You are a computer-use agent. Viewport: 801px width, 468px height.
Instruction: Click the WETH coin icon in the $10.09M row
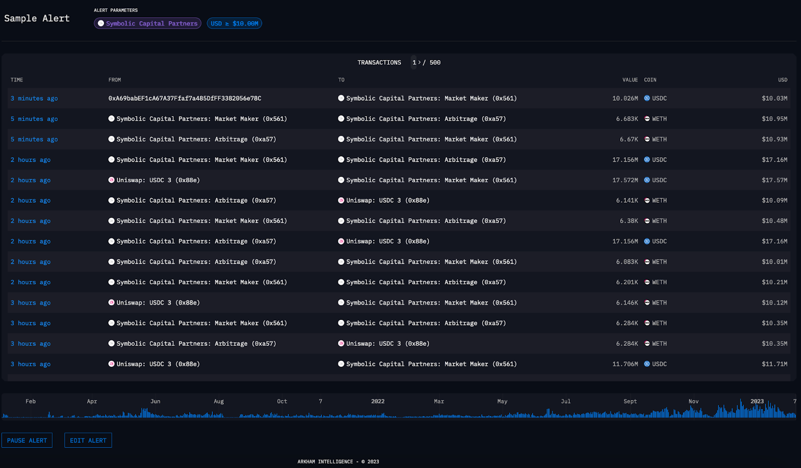[647, 201]
